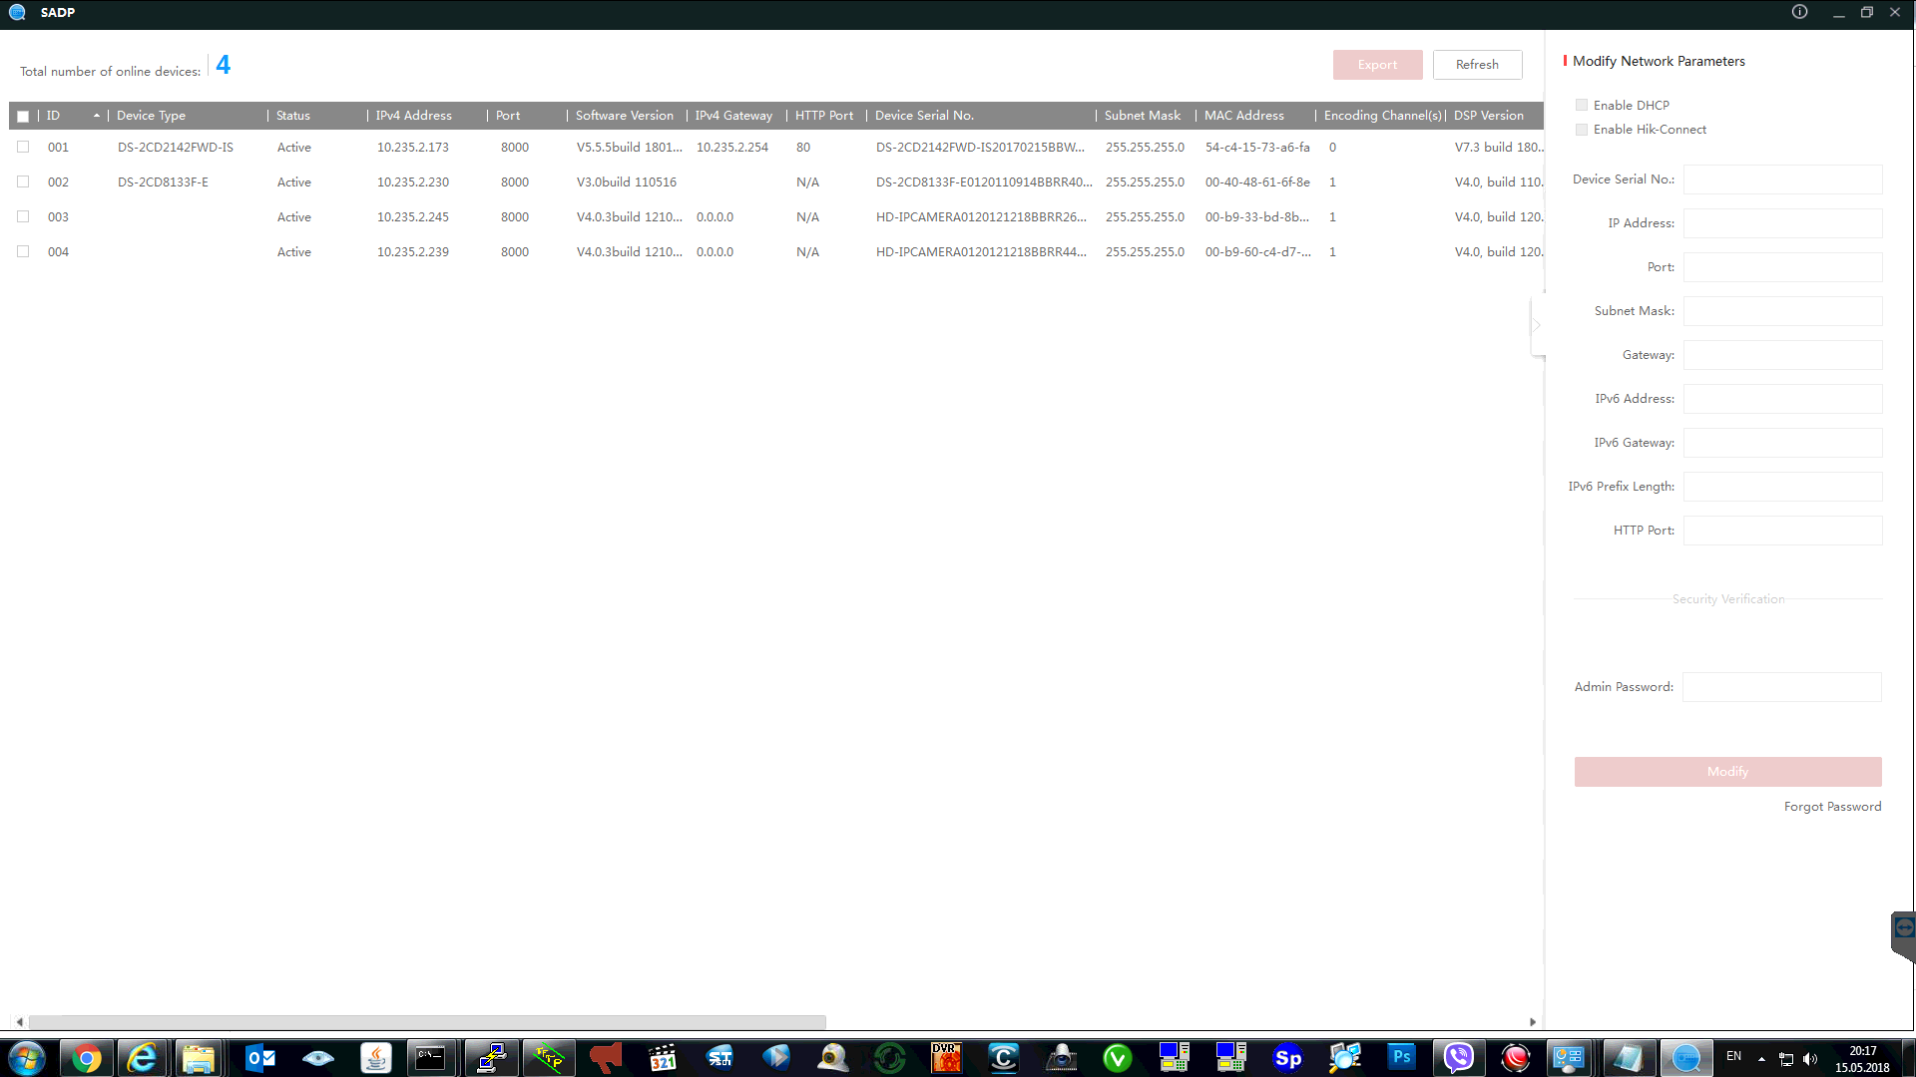This screenshot has height=1077, width=1916.
Task: Check the select-all devices header checkbox
Action: click(23, 116)
